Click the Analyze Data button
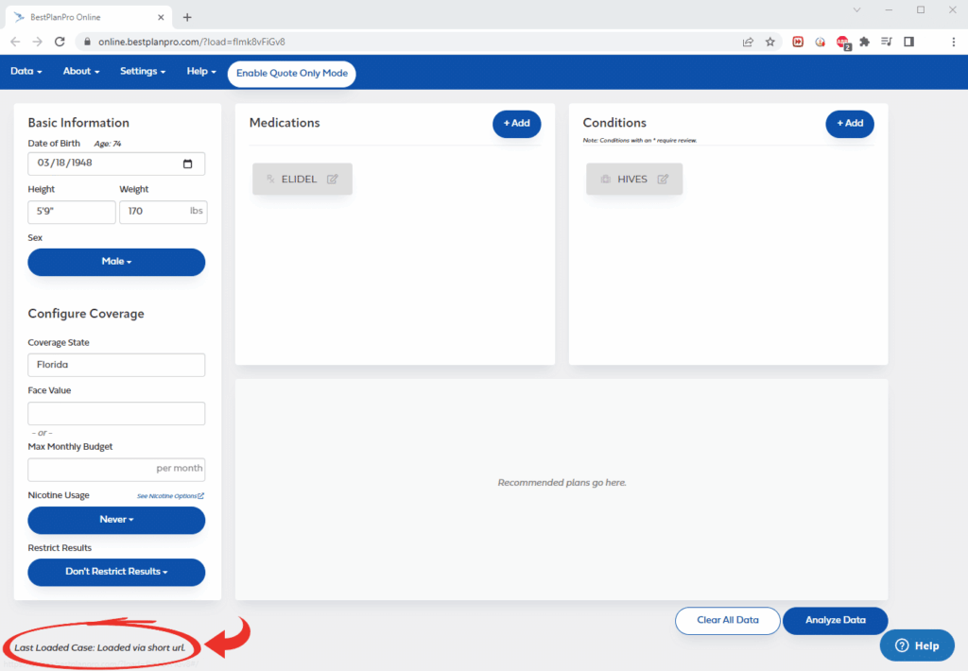 pyautogui.click(x=835, y=621)
